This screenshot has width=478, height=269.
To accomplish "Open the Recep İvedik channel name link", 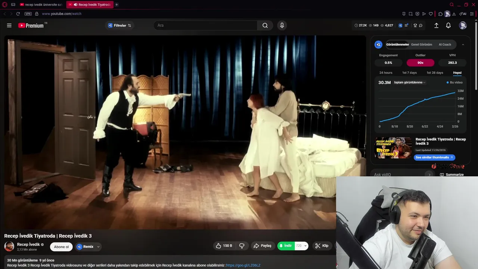I will pos(28,244).
